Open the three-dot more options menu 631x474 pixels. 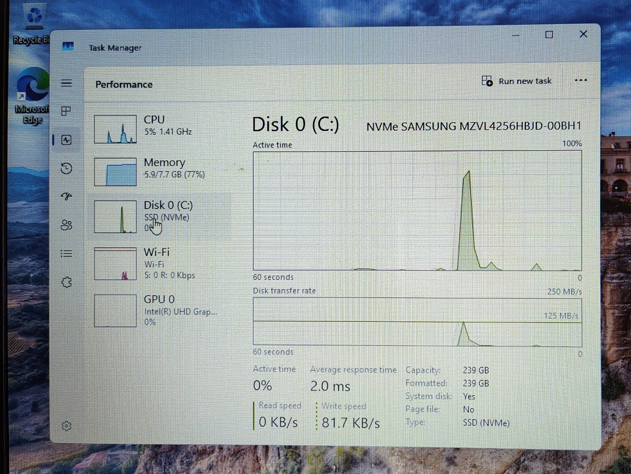tap(580, 80)
